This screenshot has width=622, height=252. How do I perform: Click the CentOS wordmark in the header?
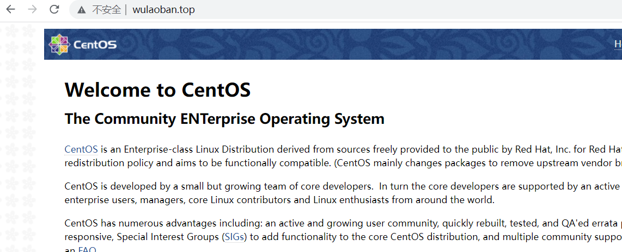95,45
